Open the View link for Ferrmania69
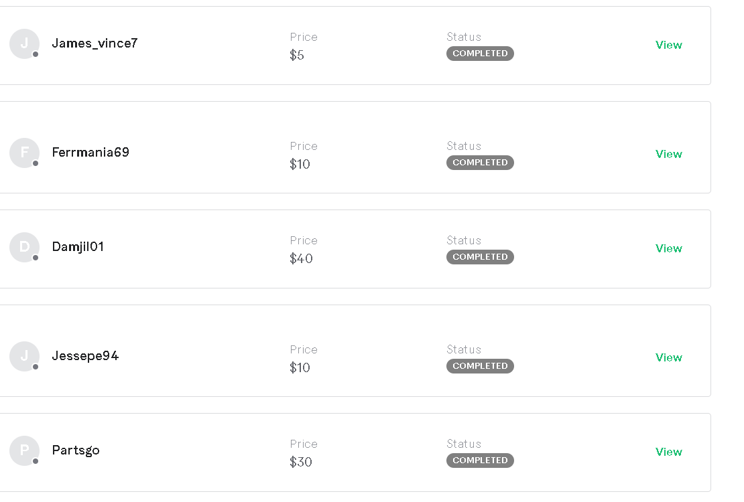The image size is (744, 502). [668, 154]
